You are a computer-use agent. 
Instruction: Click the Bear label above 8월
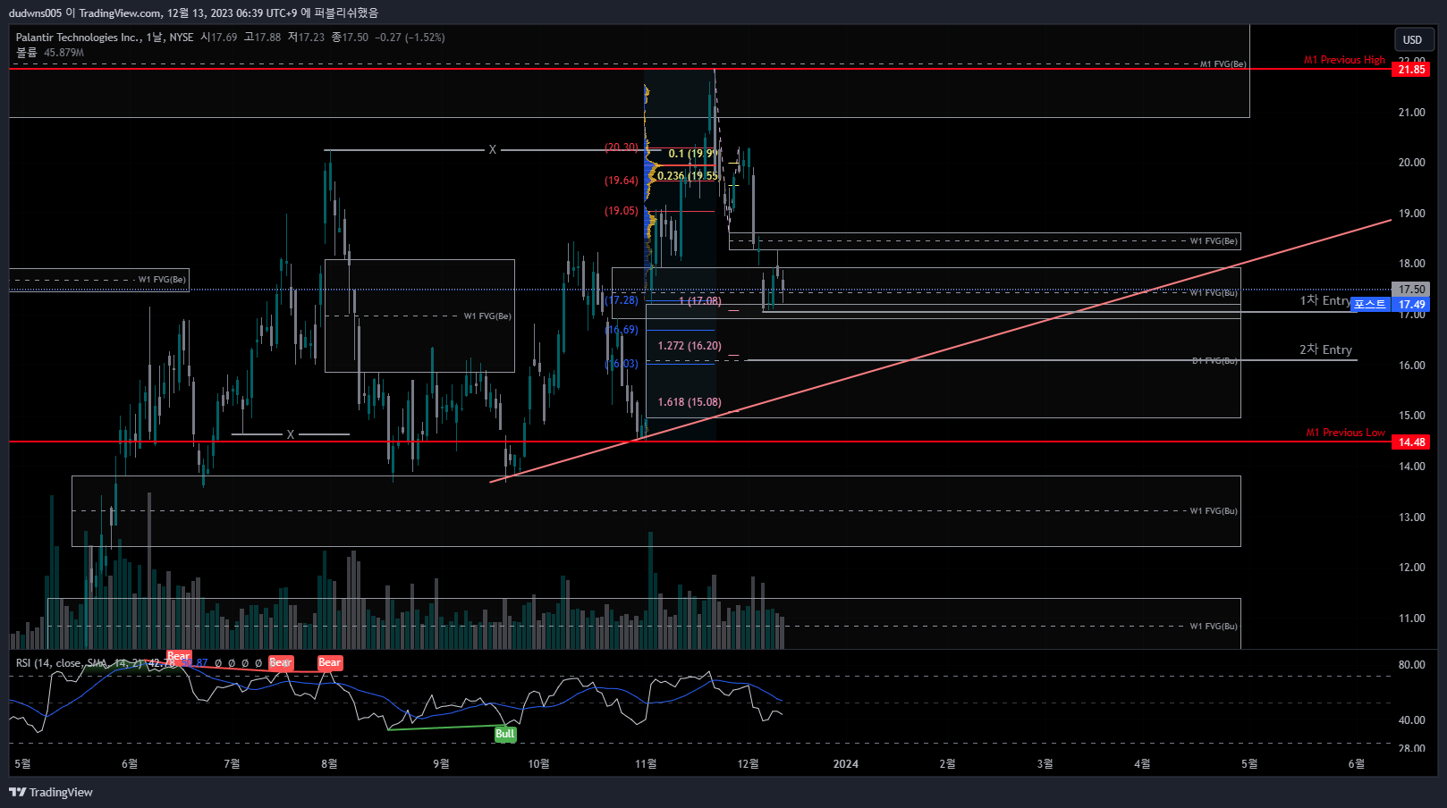click(330, 662)
